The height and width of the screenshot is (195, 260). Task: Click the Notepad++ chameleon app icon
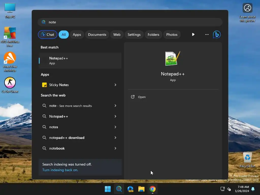[173, 58]
